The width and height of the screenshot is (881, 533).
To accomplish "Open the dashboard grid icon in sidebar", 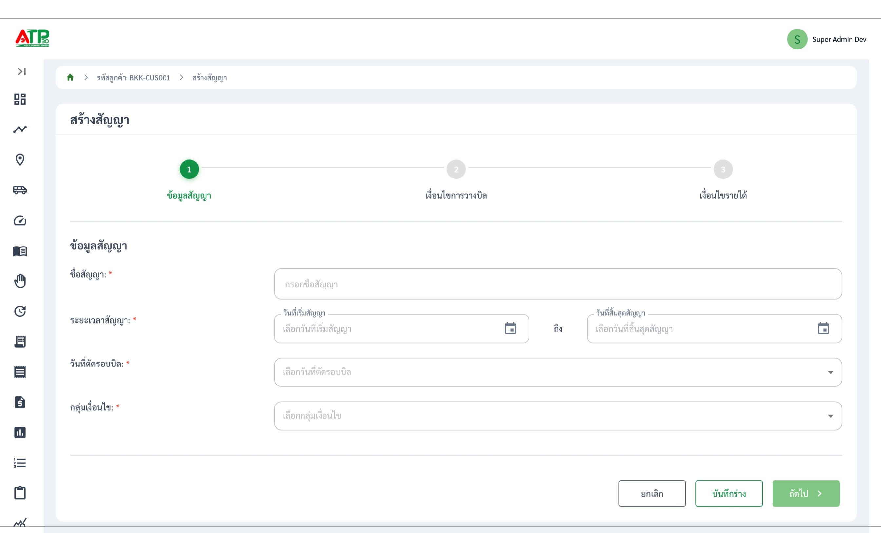I will [x=20, y=99].
